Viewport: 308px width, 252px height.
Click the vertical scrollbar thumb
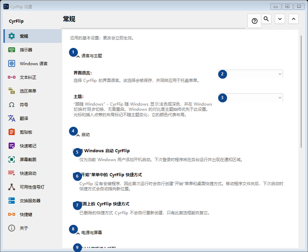301,92
